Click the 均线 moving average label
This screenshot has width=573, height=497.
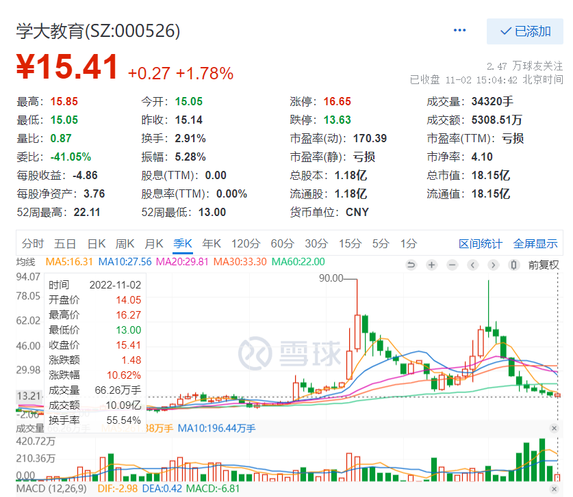(25, 262)
